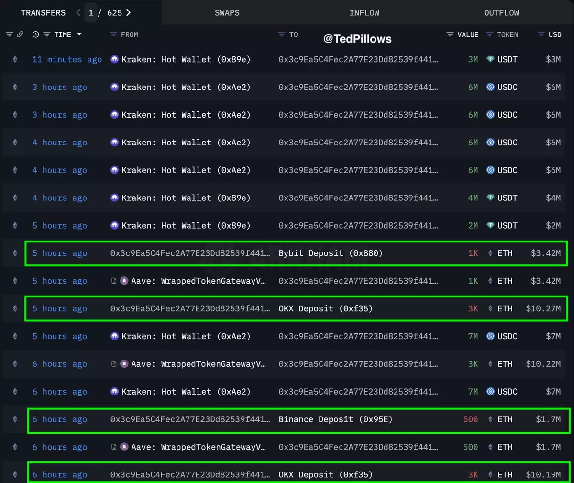
Task: Open the sender address in the Binance Deposit row
Action: tap(190, 419)
